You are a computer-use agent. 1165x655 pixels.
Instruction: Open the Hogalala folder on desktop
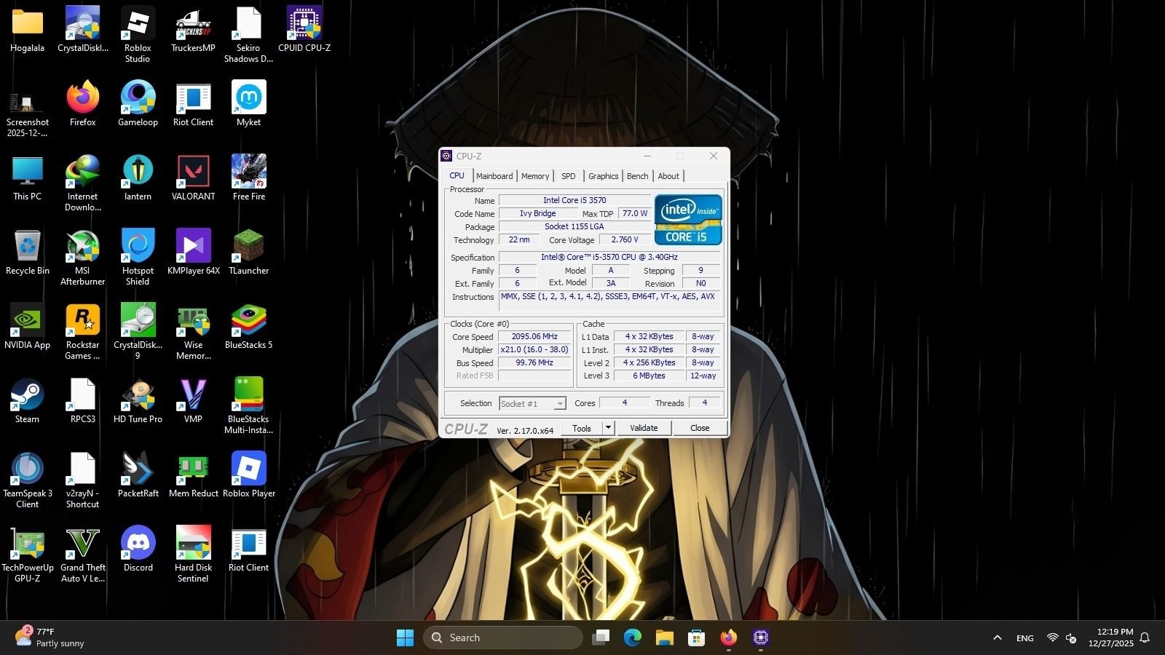pyautogui.click(x=27, y=29)
